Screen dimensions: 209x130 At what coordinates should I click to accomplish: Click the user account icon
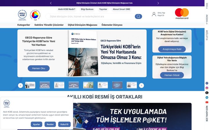154,14
